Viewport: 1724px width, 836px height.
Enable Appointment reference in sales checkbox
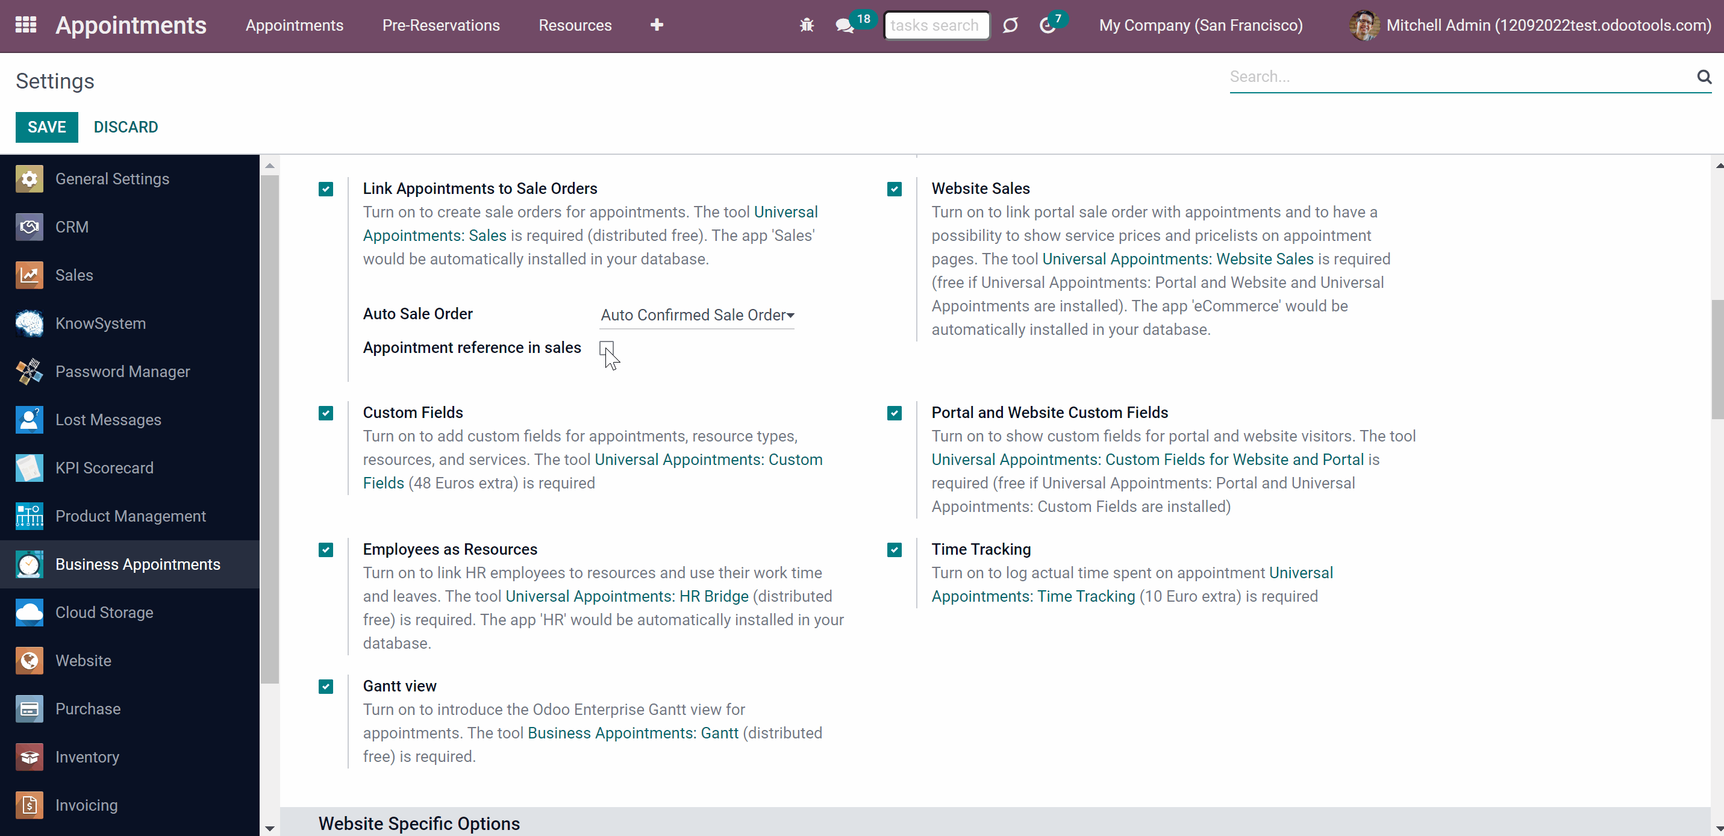607,348
